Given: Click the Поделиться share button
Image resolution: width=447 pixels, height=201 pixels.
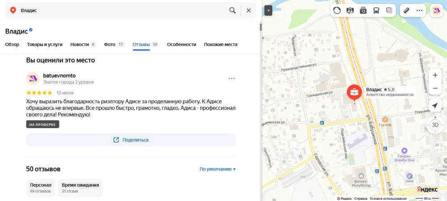Looking at the screenshot, I should (131, 140).
